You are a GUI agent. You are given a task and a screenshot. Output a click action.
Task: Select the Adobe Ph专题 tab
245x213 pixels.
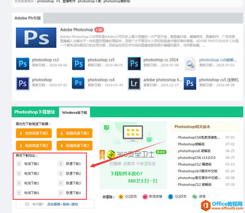coord(27,18)
